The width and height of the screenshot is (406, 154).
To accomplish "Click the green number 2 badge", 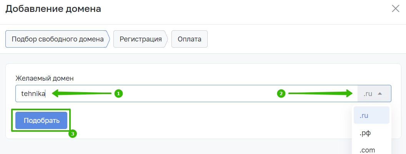I will coord(281,93).
